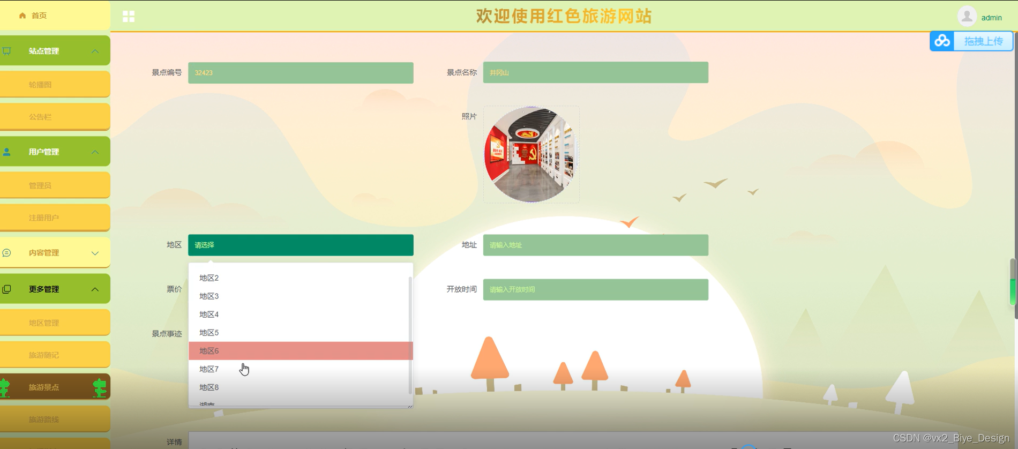
Task: Click the 内容管理 chat bubble icon
Action: click(x=6, y=252)
